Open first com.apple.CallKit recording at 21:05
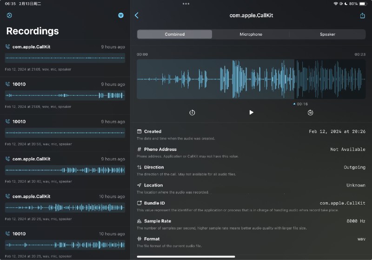372x260 pixels. [65, 58]
